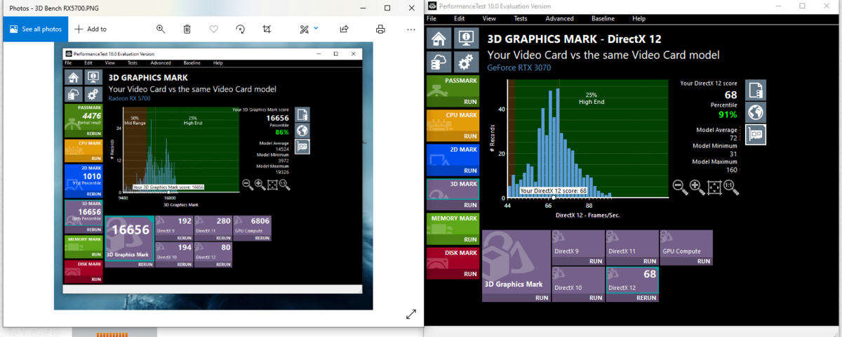Share the photo via share icon
Screen dimensions: 842x337
345,29
